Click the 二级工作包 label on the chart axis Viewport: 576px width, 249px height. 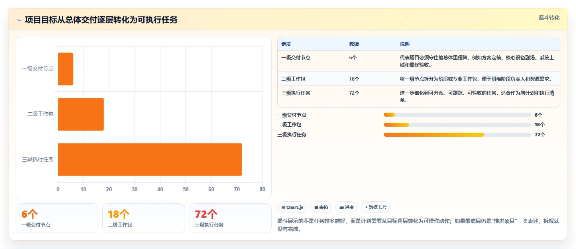click(41, 114)
